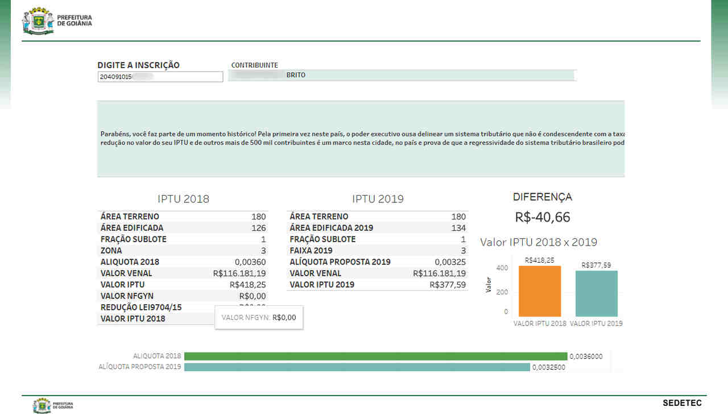The width and height of the screenshot is (728, 415).
Task: Click the ZONA row in IPTU 2018 table
Action: [x=183, y=251]
